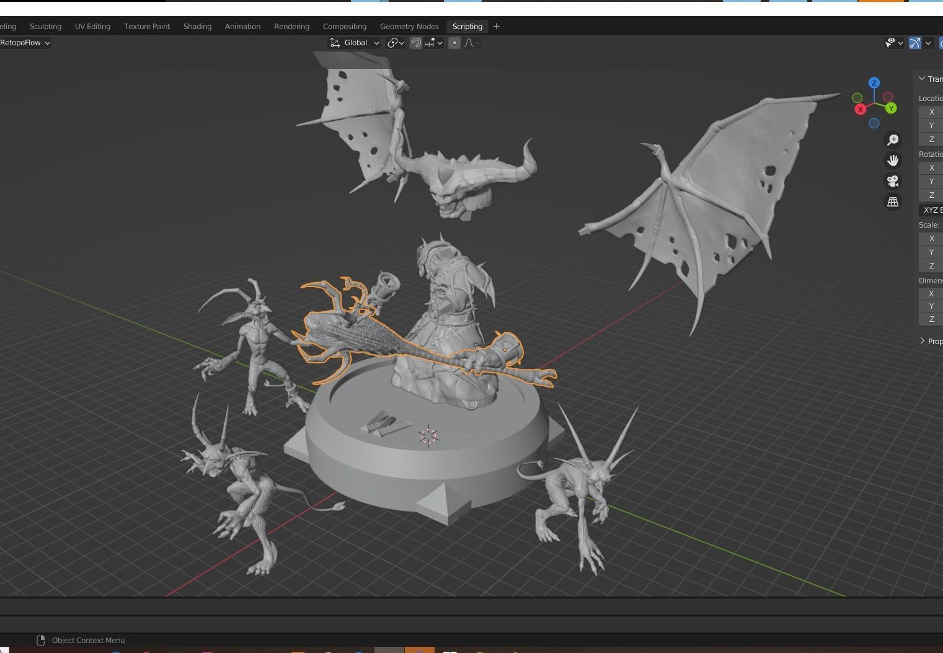Click the Dimensions X field
This screenshot has height=653, width=943.
point(931,294)
